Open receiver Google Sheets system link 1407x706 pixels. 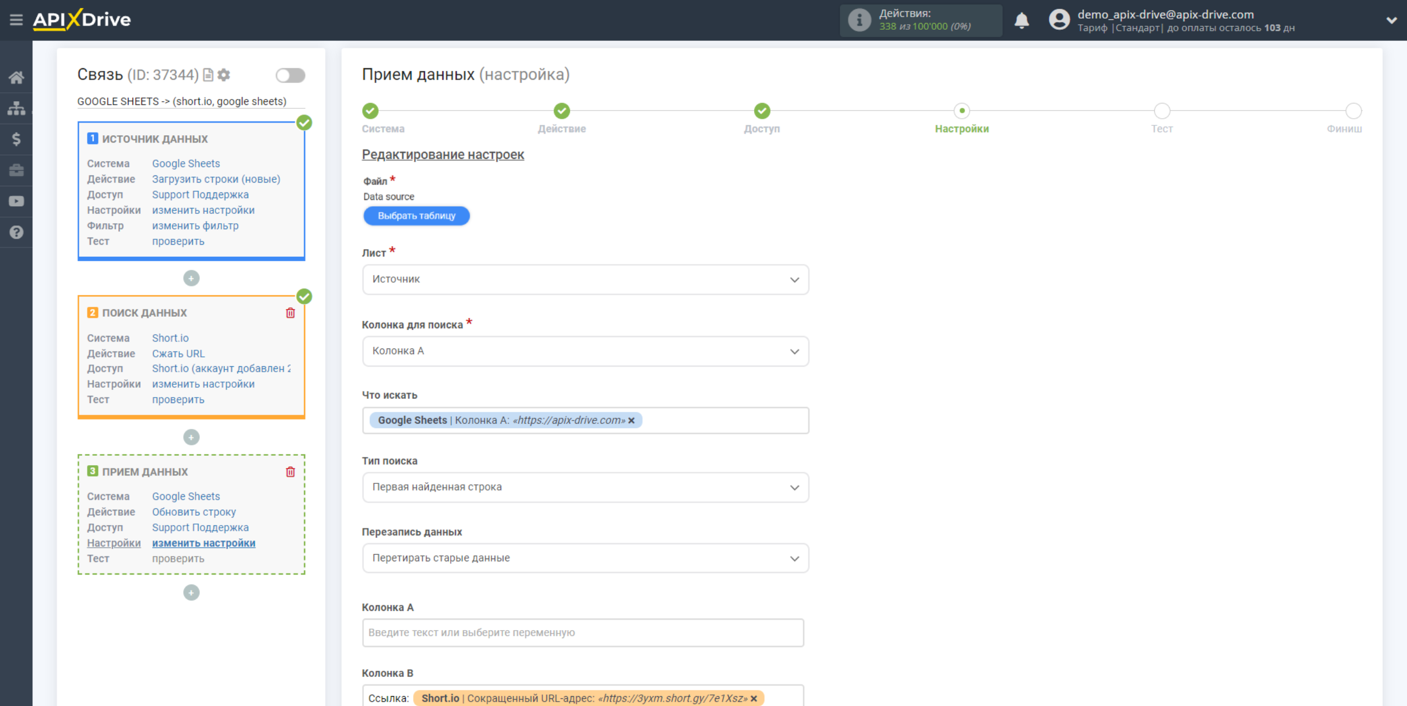[x=186, y=497]
